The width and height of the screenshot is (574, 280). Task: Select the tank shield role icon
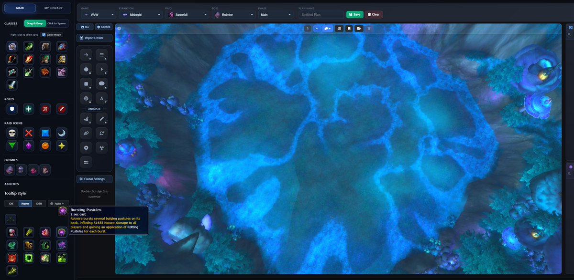[12, 109]
